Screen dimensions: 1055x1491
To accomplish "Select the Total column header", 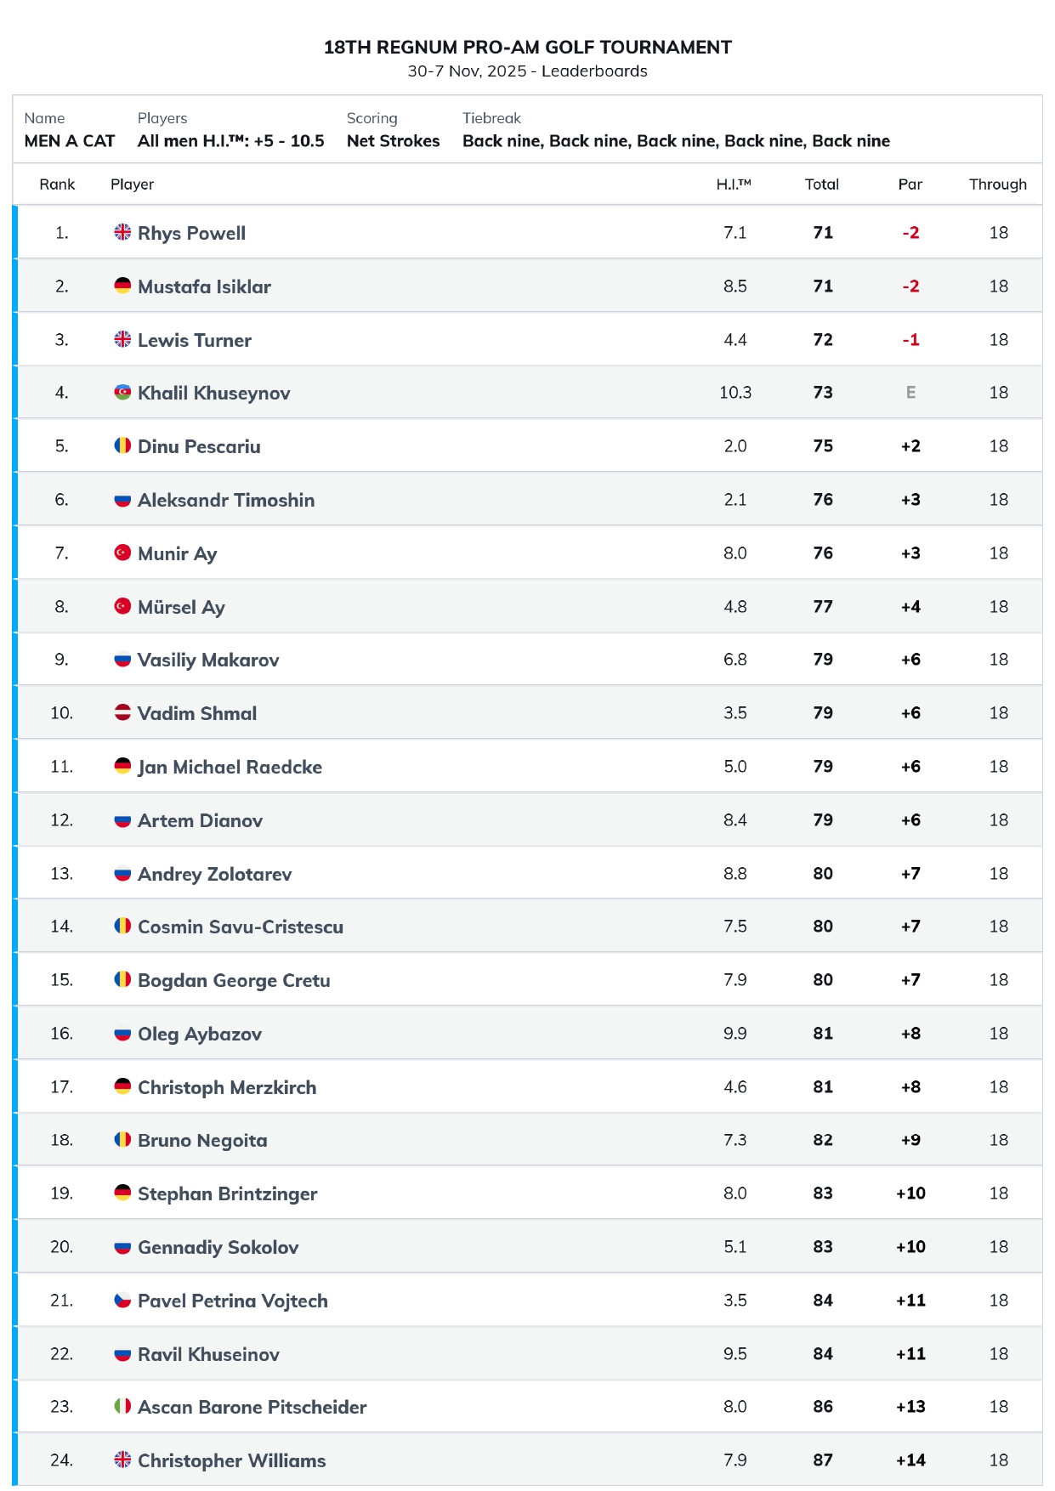I will pyautogui.click(x=822, y=184).
